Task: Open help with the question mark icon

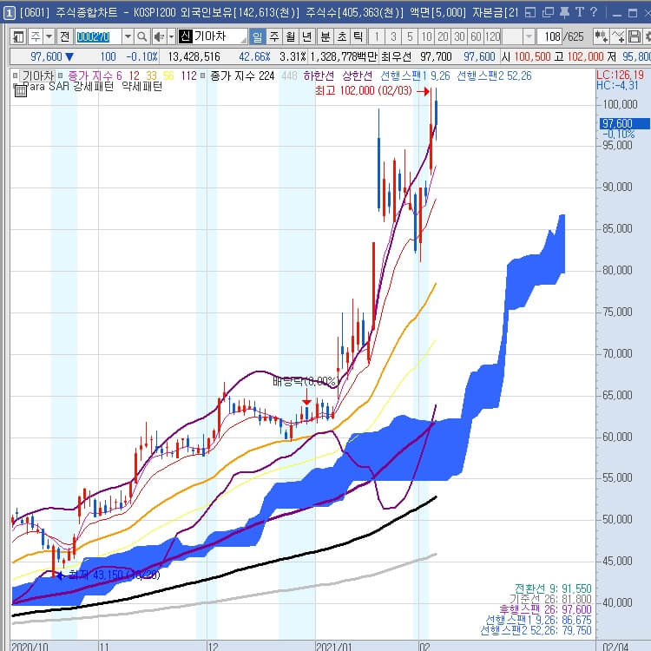Action: click(x=594, y=13)
